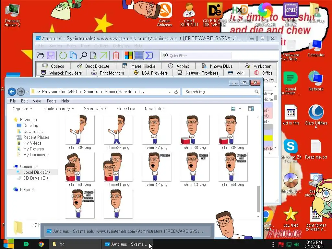Open the recent locations dropdown beside Forward
Screen dimensions: 332x249
click(27, 92)
